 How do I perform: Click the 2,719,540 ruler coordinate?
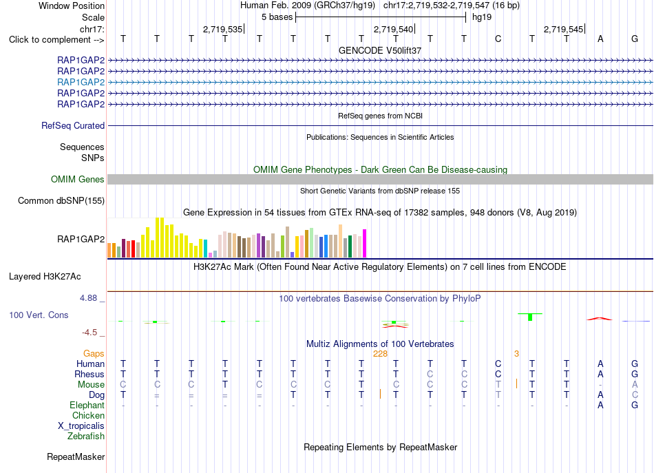[x=393, y=29]
